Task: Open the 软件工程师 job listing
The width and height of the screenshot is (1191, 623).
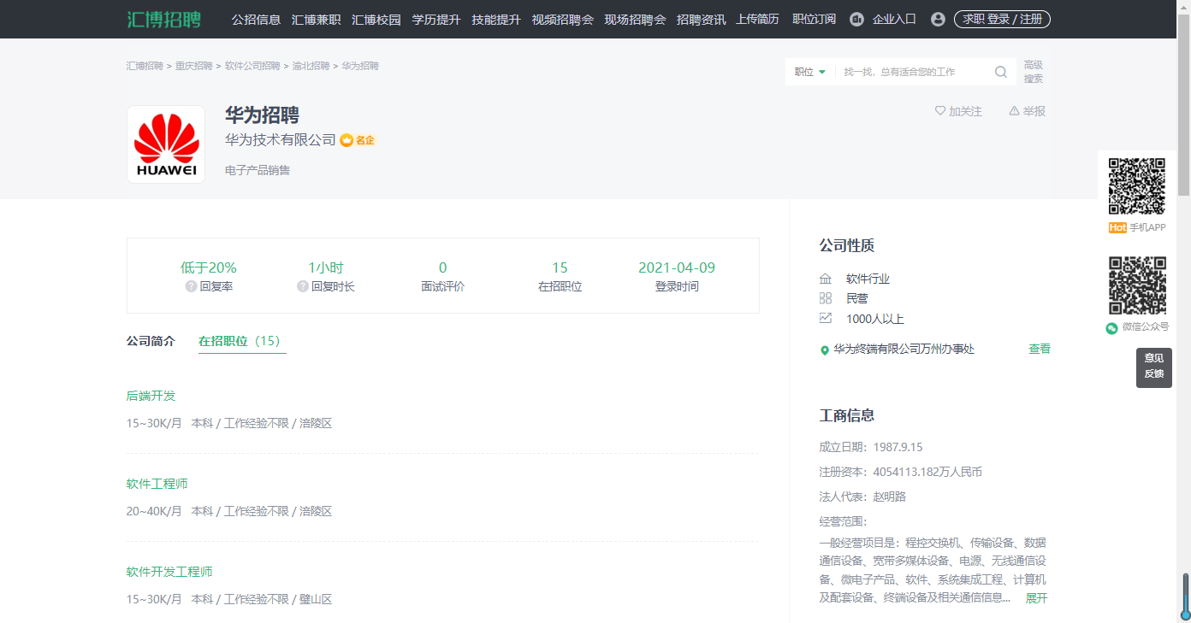Action: point(157,484)
